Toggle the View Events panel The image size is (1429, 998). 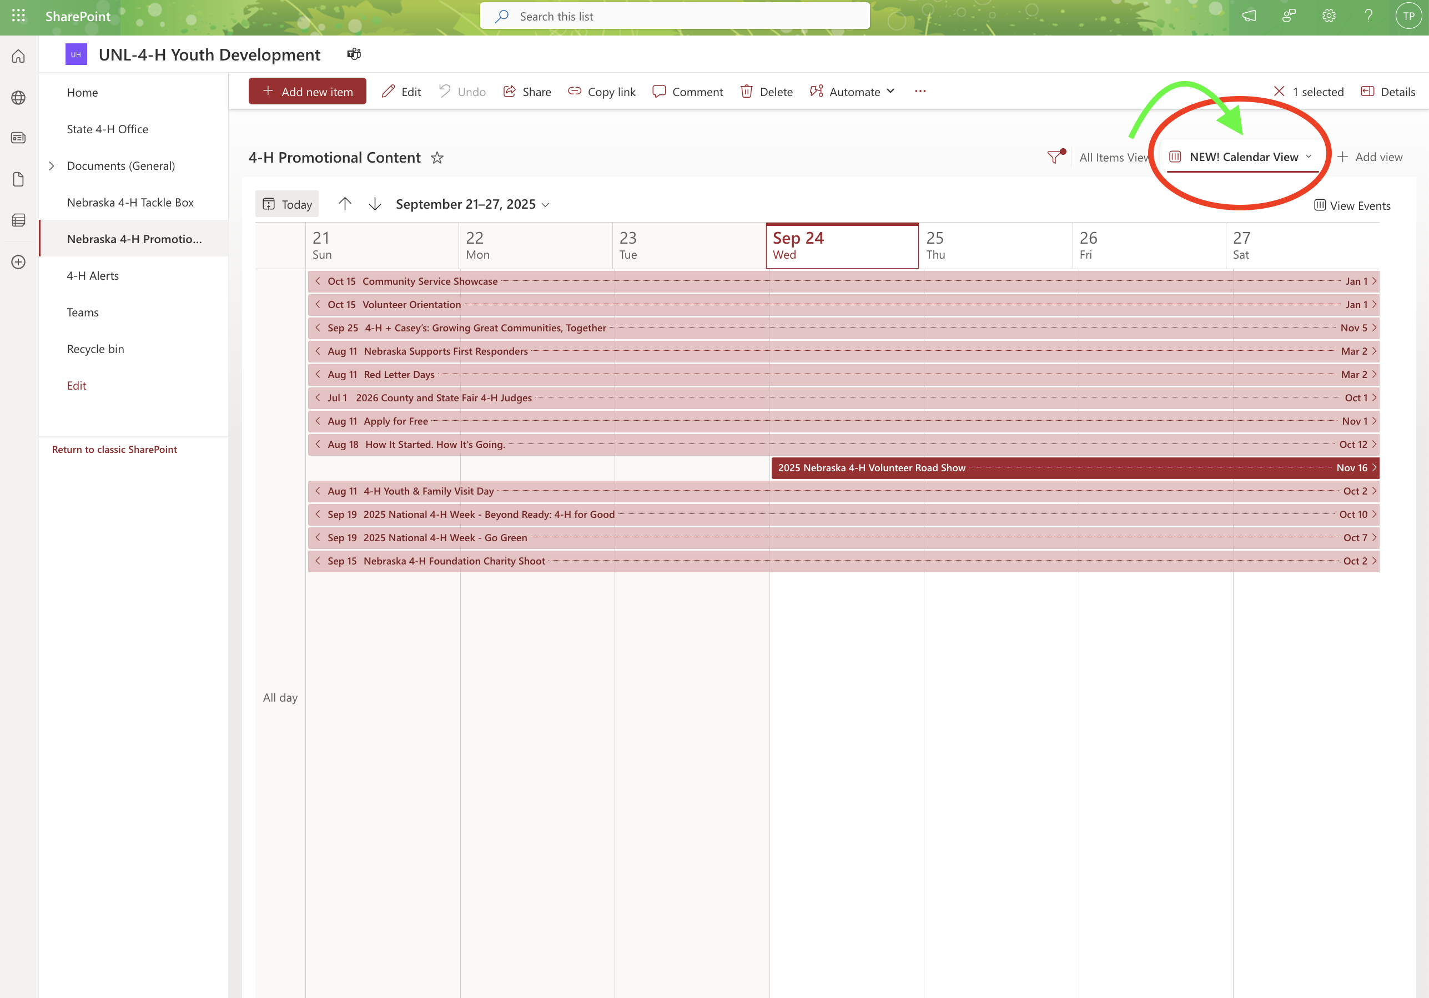(1352, 205)
